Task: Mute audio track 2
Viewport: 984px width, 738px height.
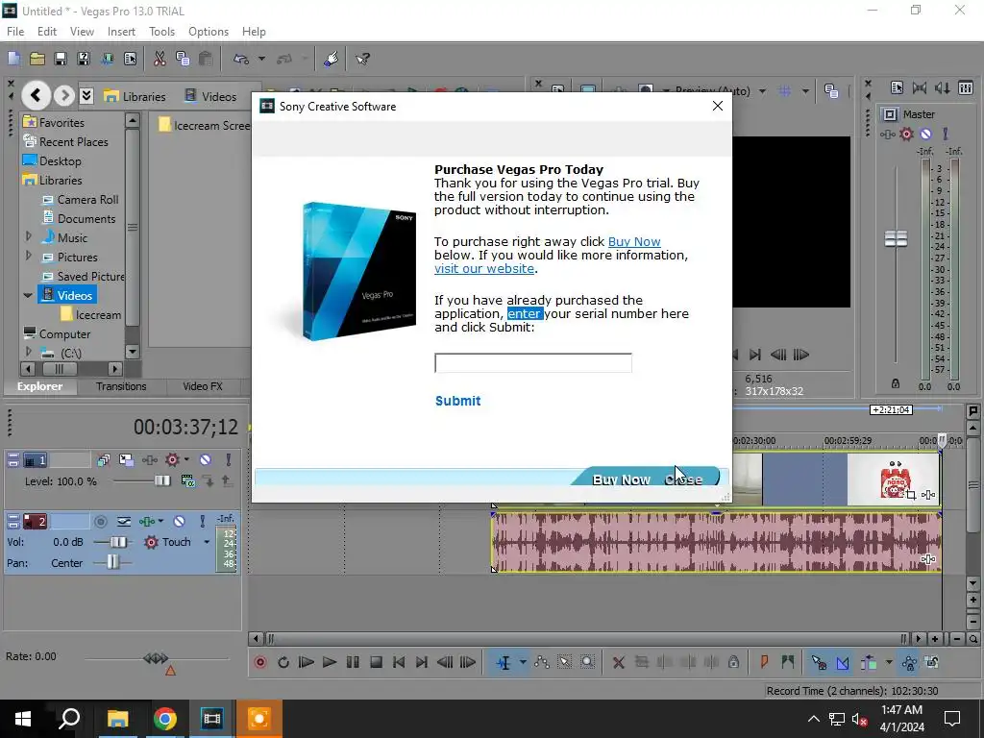Action: (180, 522)
